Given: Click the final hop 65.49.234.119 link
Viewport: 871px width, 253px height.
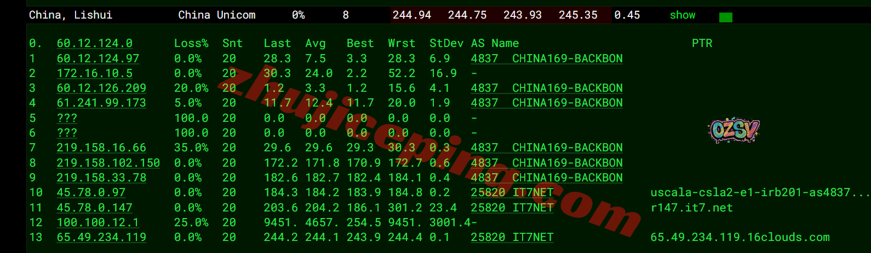Looking at the screenshot, I should [x=101, y=237].
